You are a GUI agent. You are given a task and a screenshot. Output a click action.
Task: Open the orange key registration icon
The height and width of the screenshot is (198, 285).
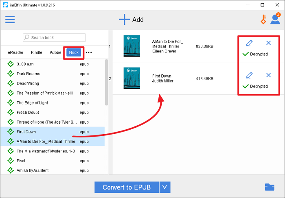tap(263, 20)
